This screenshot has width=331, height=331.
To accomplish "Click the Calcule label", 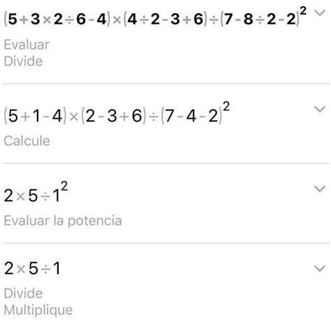I will pos(27,141).
